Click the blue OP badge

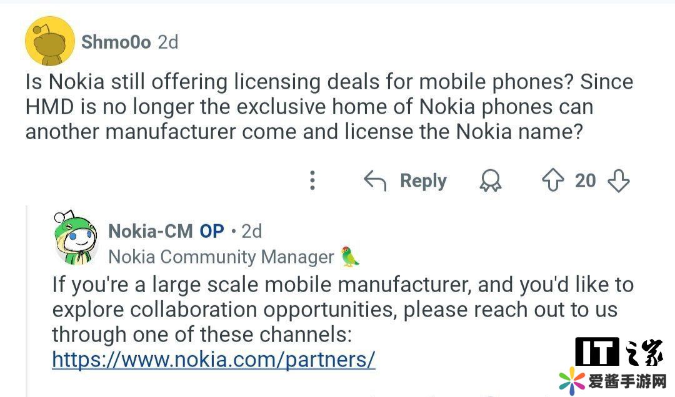coord(211,231)
